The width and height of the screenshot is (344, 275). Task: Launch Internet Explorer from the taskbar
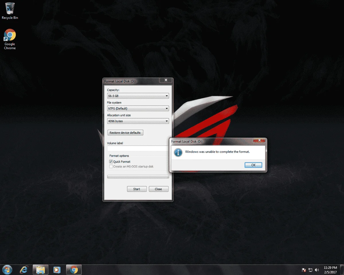point(24,270)
